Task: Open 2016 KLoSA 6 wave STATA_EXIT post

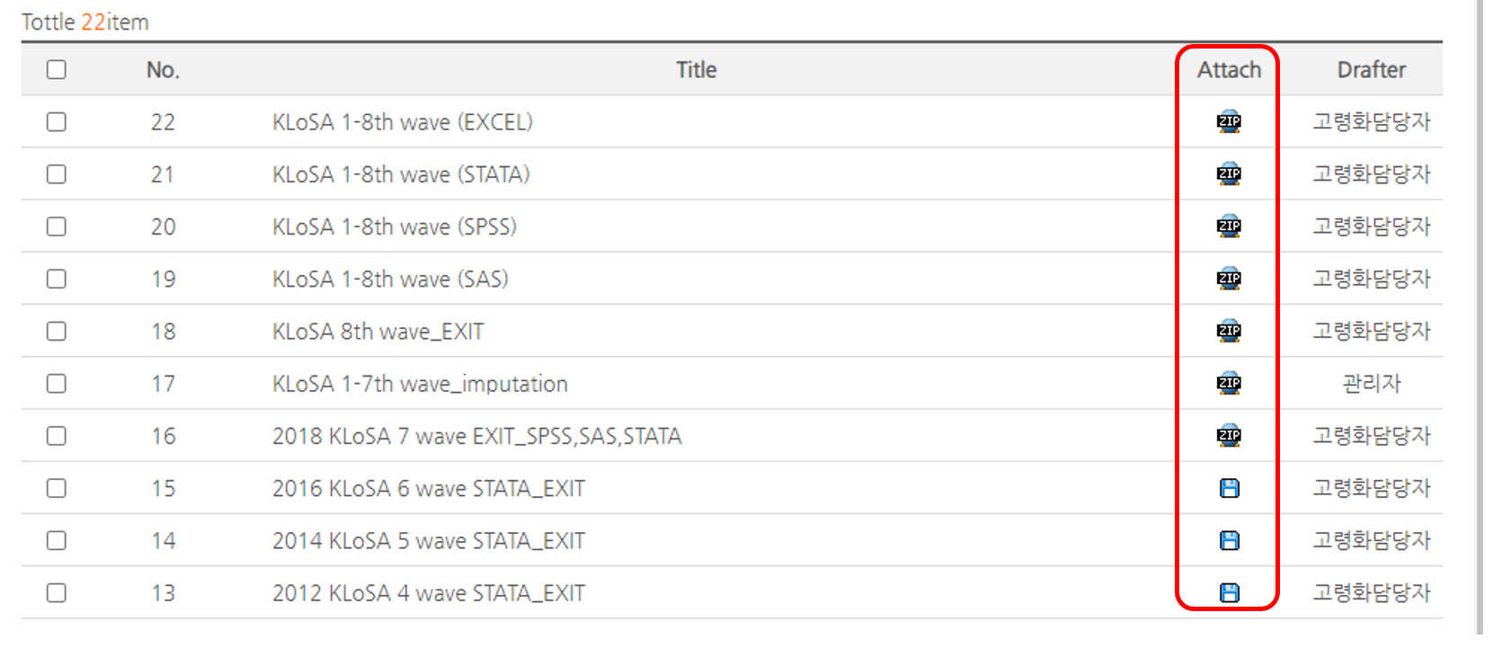Action: 429,488
